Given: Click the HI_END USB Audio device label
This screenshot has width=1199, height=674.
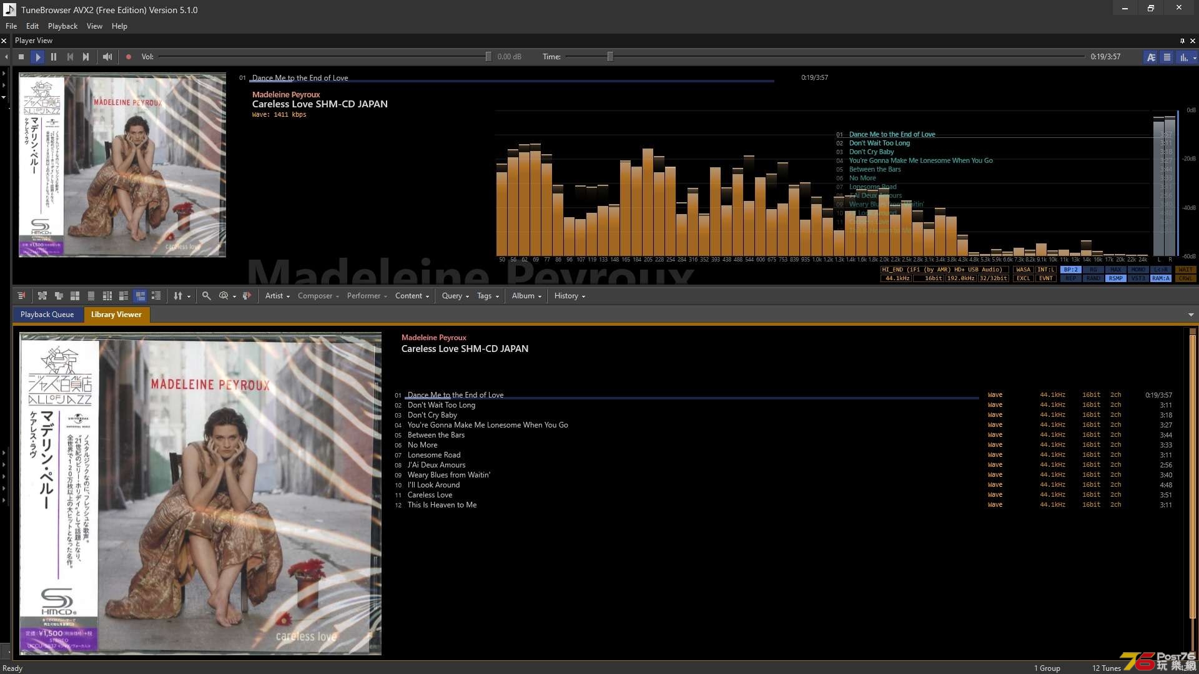Looking at the screenshot, I should click(945, 270).
